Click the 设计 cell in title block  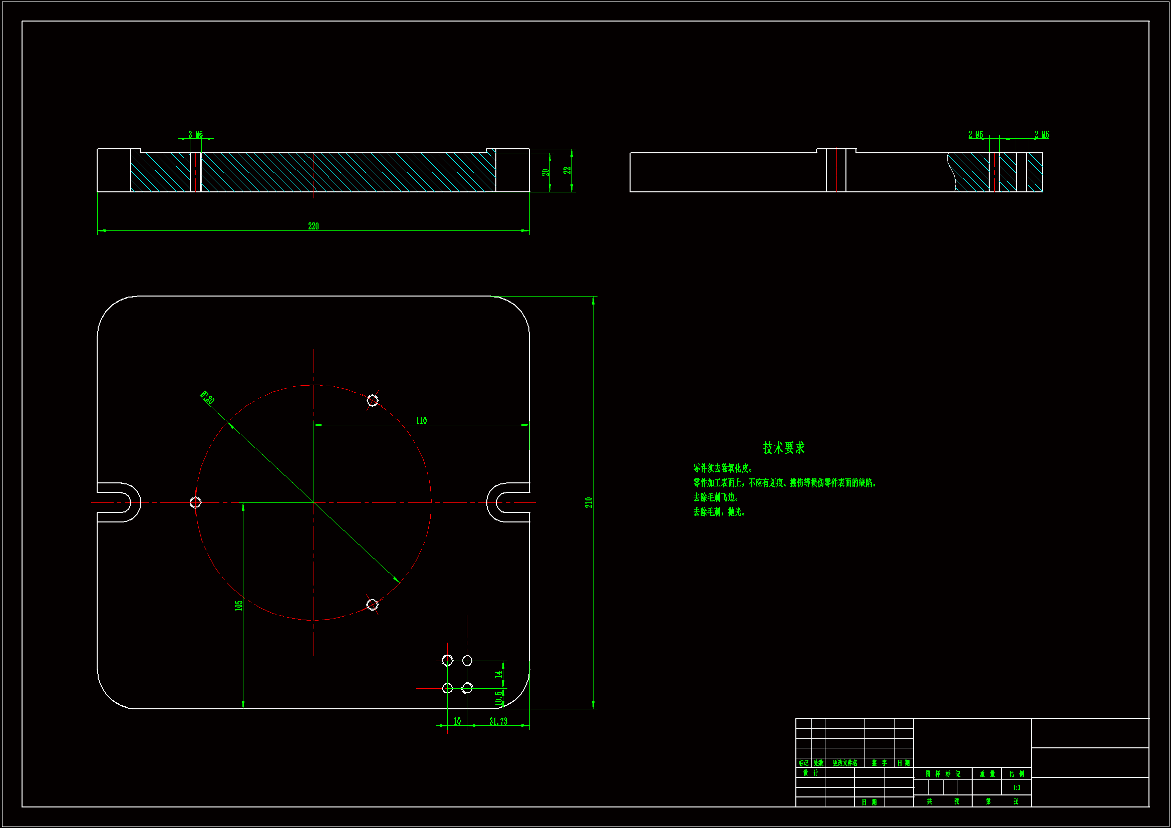pos(810,773)
